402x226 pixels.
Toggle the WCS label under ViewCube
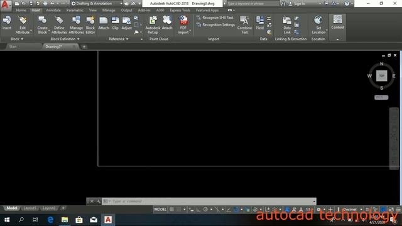pyautogui.click(x=381, y=97)
